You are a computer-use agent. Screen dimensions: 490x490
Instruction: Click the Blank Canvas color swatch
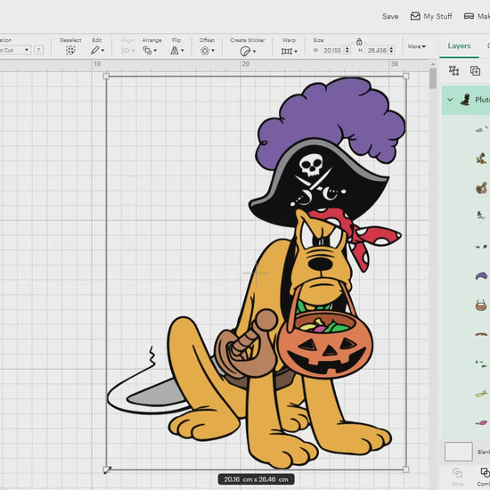pos(459,452)
